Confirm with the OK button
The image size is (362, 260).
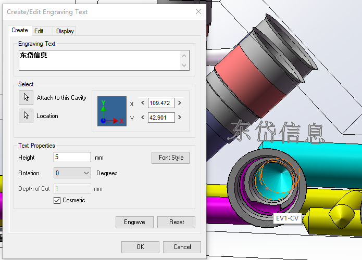[140, 247]
